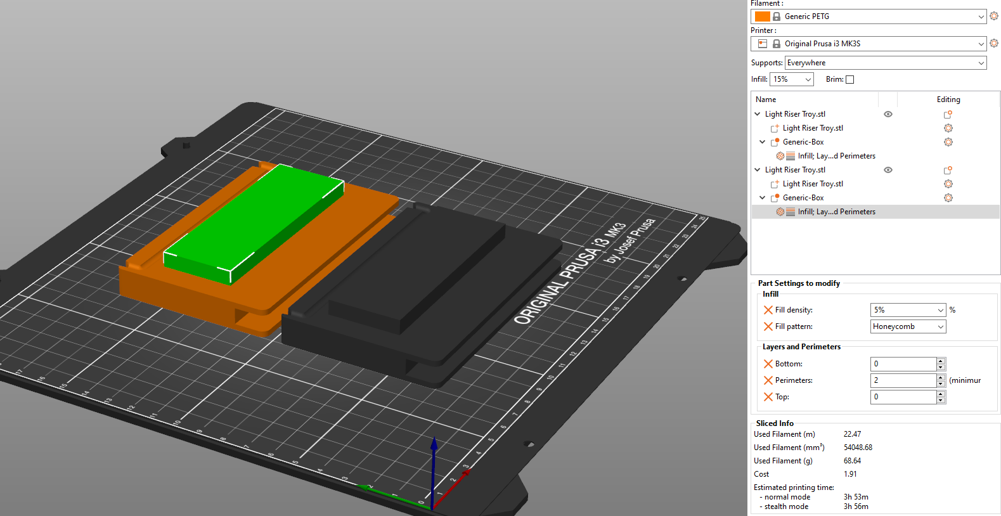Decrease Perimeters with down stepper
This screenshot has height=516, width=1001.
tap(941, 384)
